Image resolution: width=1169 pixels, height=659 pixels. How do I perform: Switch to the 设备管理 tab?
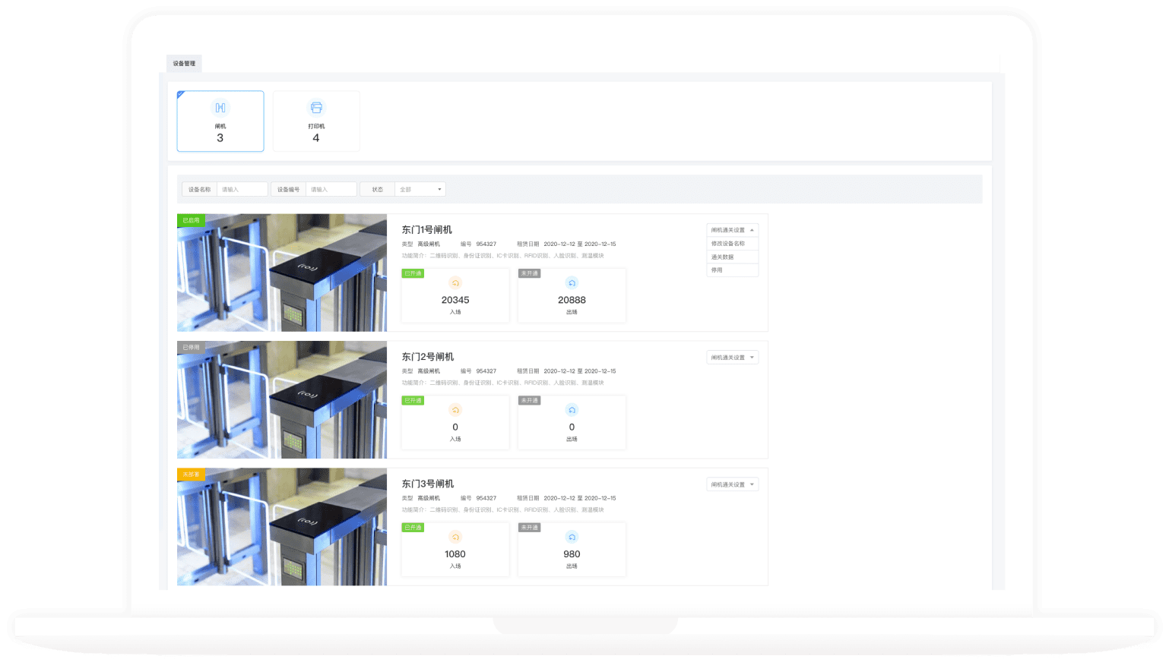184,64
